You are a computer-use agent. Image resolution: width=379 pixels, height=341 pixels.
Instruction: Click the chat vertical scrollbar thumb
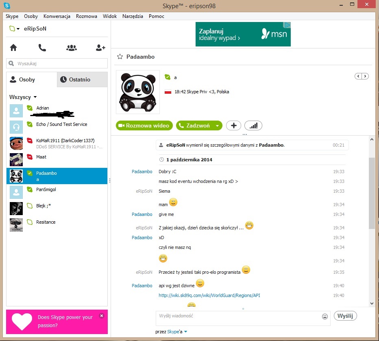coord(372,193)
